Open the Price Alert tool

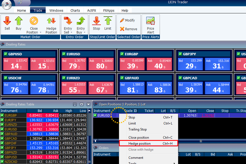150,25
